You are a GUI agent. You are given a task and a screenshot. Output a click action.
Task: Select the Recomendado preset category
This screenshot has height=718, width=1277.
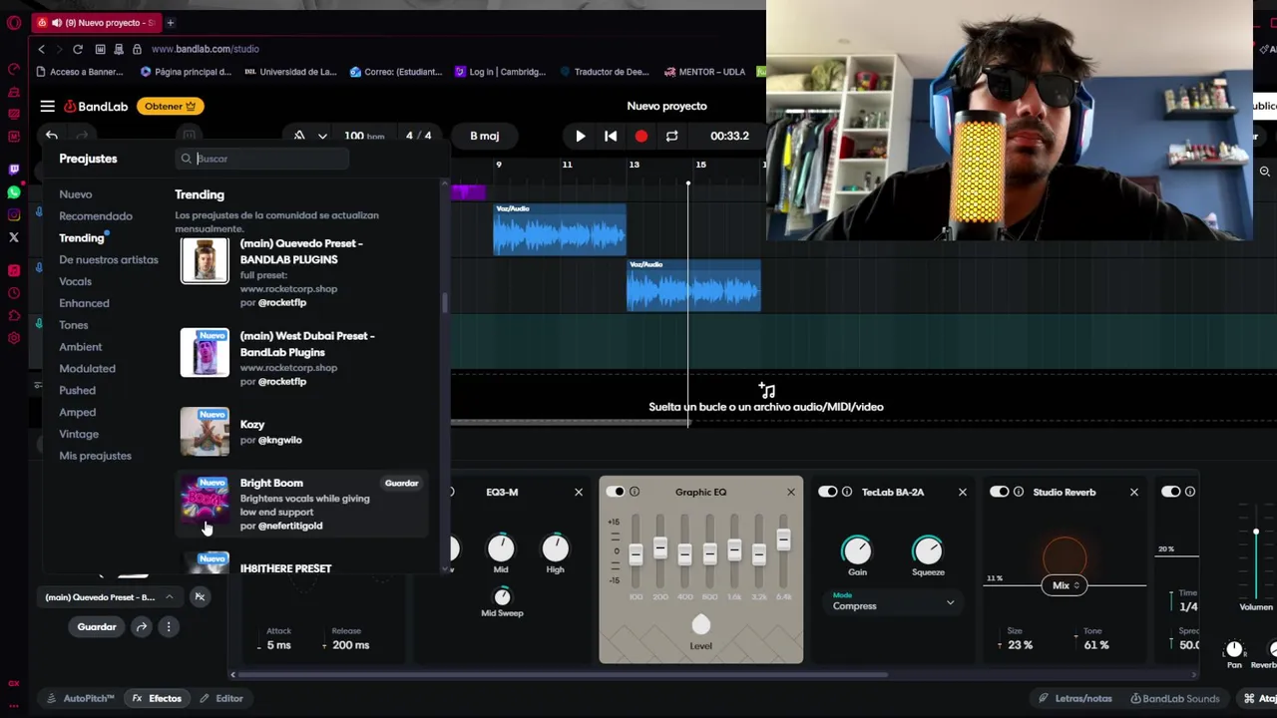coord(96,216)
